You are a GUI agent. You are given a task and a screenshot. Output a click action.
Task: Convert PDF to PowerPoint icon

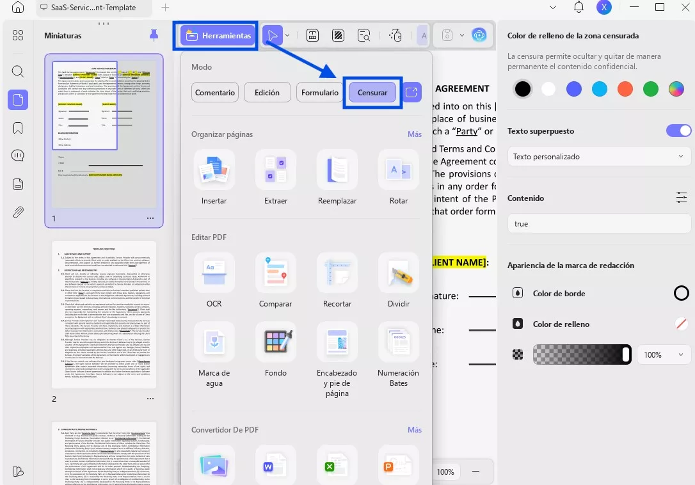tap(399, 465)
